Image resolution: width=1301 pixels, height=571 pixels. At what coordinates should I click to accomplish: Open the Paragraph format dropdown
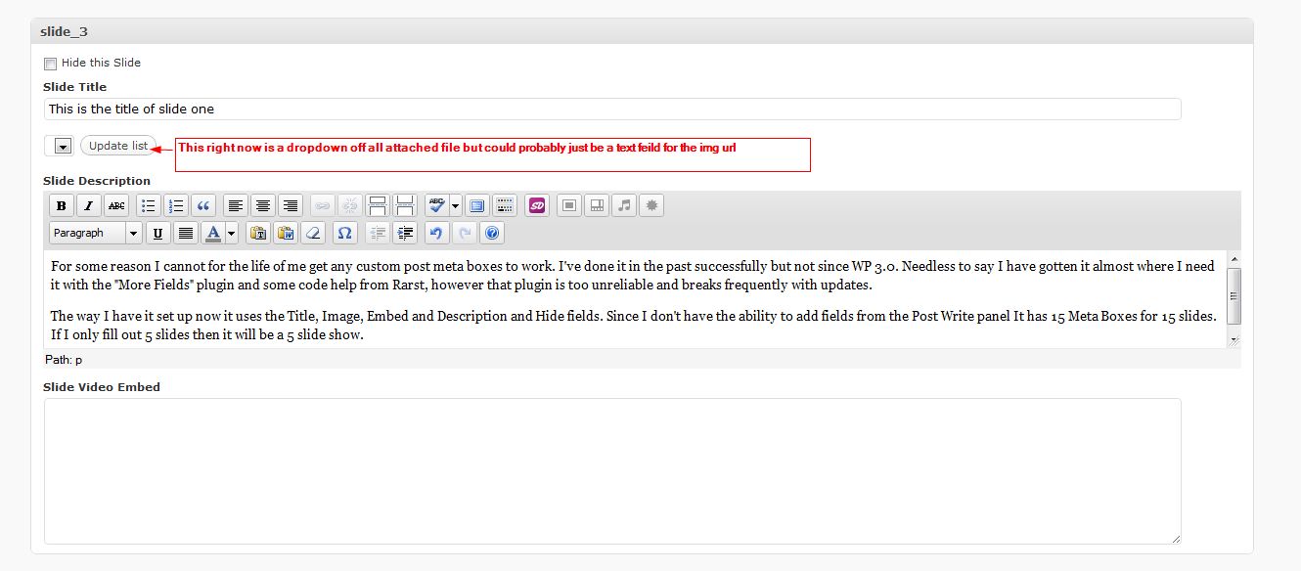(96, 233)
